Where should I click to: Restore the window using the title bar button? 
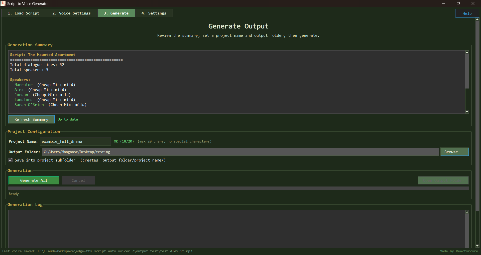[x=458, y=3]
